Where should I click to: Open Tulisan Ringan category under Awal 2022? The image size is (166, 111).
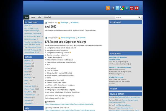(64, 23)
